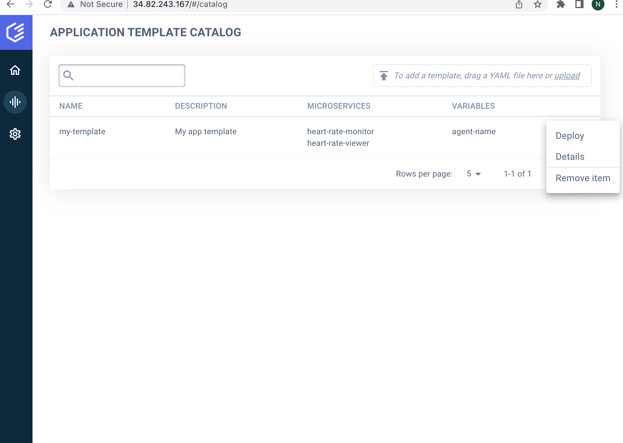Click the Edgeworx logo at the top left
This screenshot has width=623, height=443.
(x=16, y=32)
